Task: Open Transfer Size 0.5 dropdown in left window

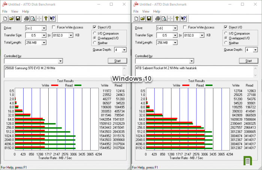Action: pyautogui.click(x=44, y=35)
